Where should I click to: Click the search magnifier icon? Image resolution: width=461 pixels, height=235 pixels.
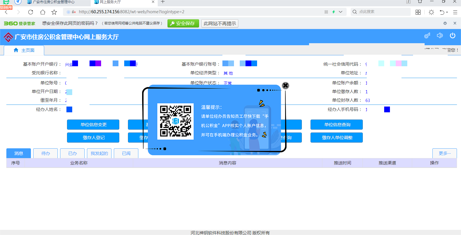coord(354,12)
